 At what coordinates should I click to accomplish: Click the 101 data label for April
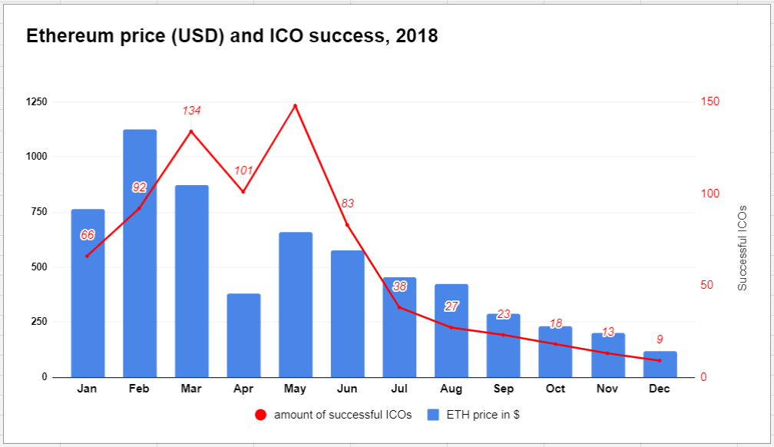tap(243, 171)
